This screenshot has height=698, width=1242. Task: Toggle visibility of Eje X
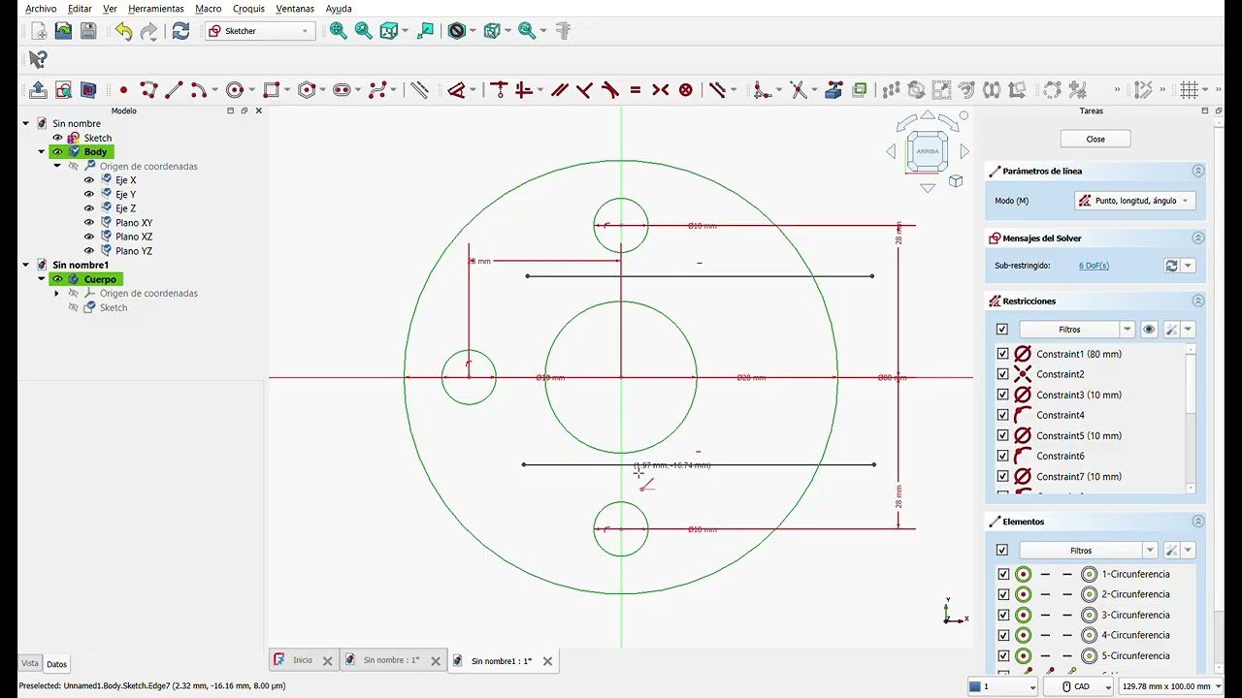(89, 180)
